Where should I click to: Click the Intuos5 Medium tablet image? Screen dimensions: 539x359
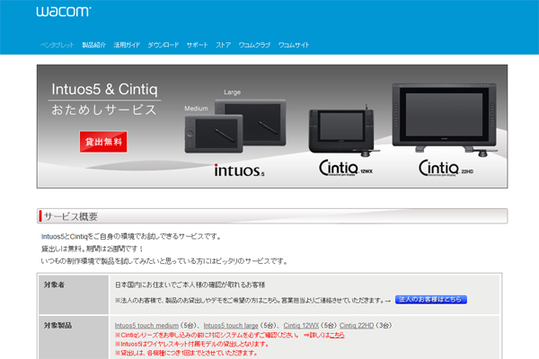point(214,134)
